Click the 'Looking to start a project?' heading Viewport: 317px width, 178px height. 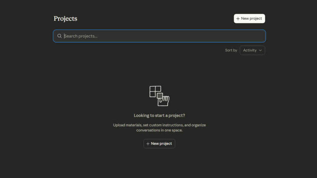[x=159, y=116]
